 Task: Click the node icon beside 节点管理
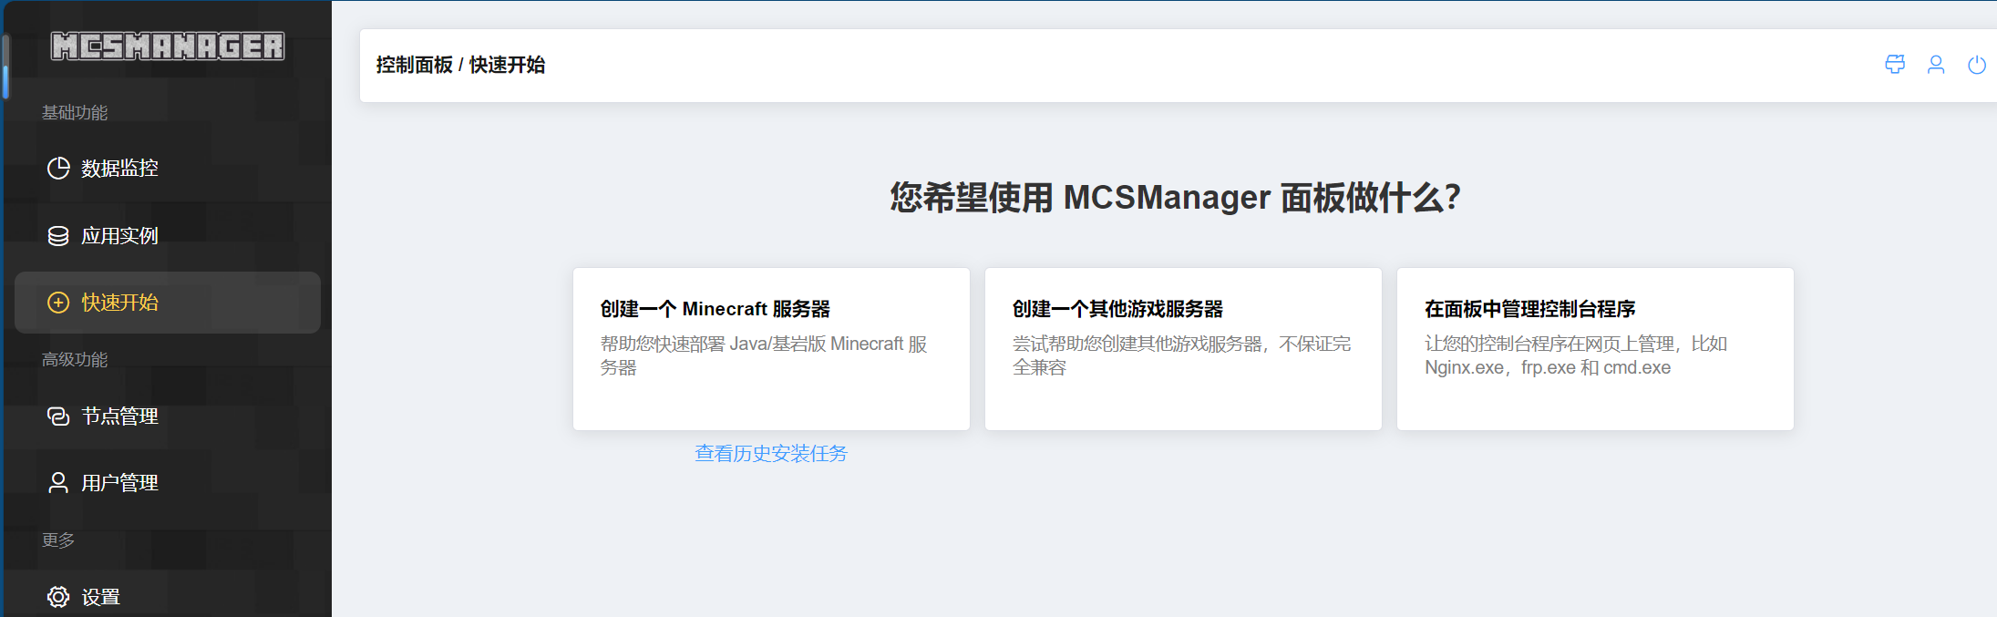(58, 416)
